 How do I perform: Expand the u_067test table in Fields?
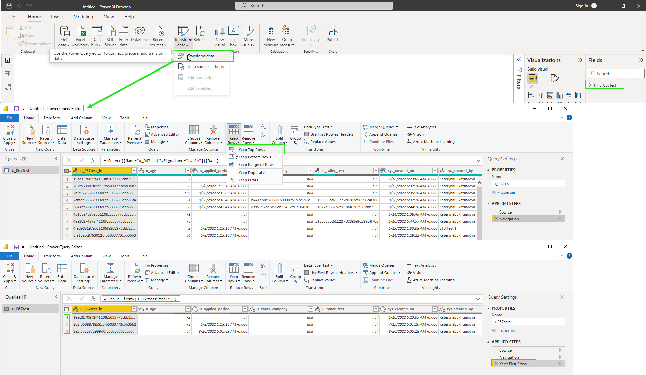point(590,85)
